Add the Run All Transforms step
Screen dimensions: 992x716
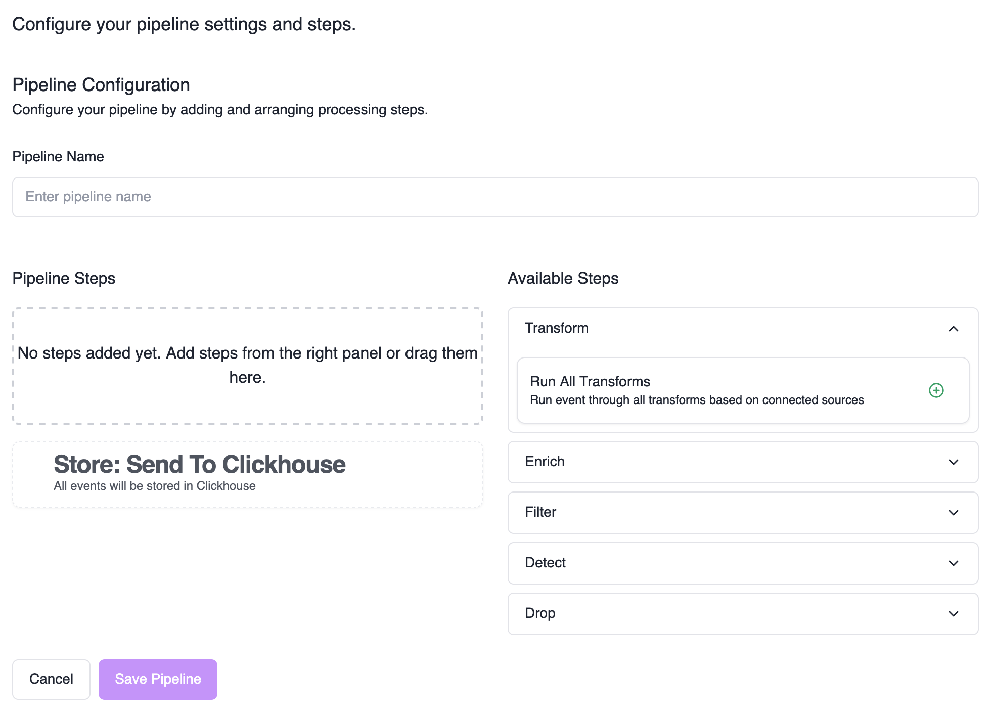point(936,390)
